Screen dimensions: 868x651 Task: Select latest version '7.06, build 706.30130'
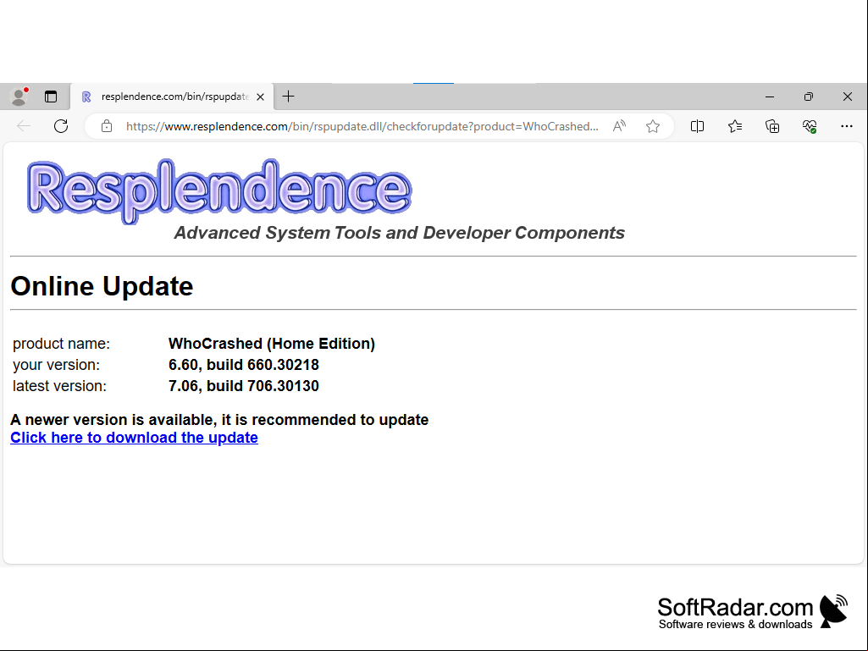click(244, 386)
